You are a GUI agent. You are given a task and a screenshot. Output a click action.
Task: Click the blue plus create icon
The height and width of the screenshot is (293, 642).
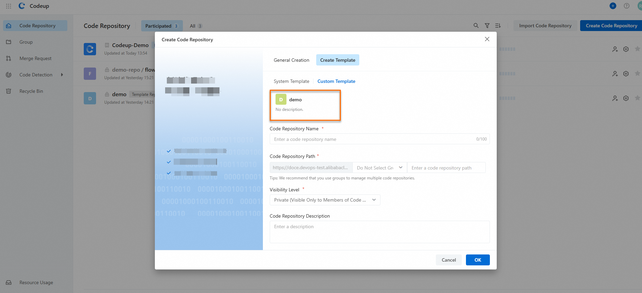(x=613, y=6)
